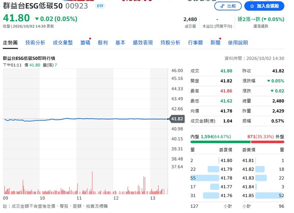Image resolution: width=294 pixels, height=213 pixels.
Task: Click the red 外盤 portion of ratio bar
Action: 268,142
